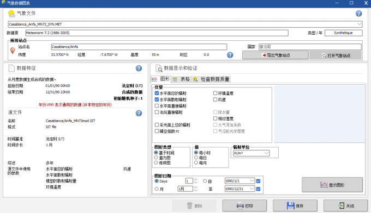This screenshot has width=371, height=213.
Task: Click the red location pin icon
Action: point(13,51)
